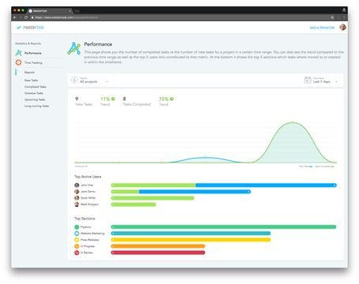Viewport: 359px width, 284px height.
Task: Click the blue segment of John Doe's bar
Action: [x=266, y=185]
